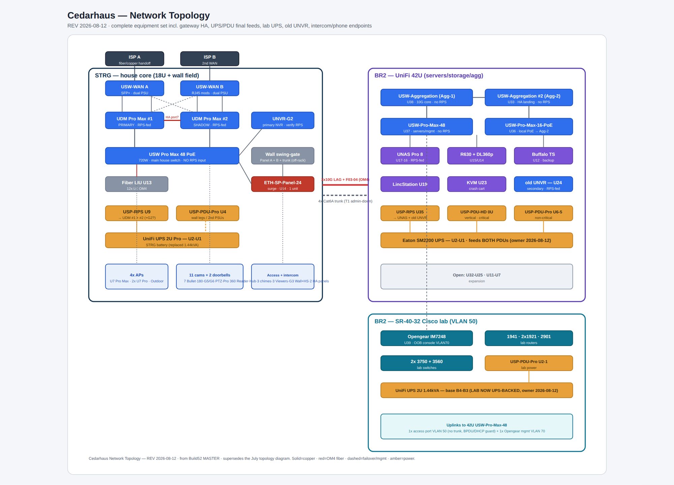The height and width of the screenshot is (485, 674).
Task: Click the LincStation U19 box
Action: pos(410,184)
